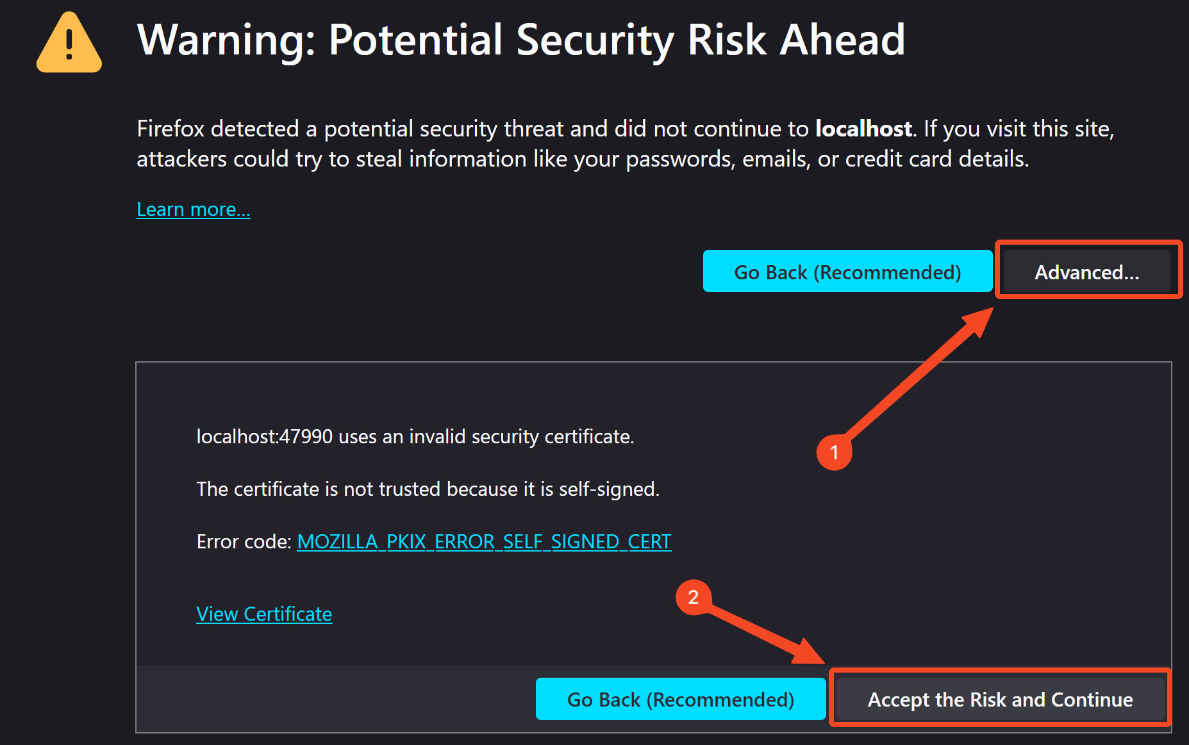Open the View Certificate link
The height and width of the screenshot is (745, 1189).
pos(264,614)
